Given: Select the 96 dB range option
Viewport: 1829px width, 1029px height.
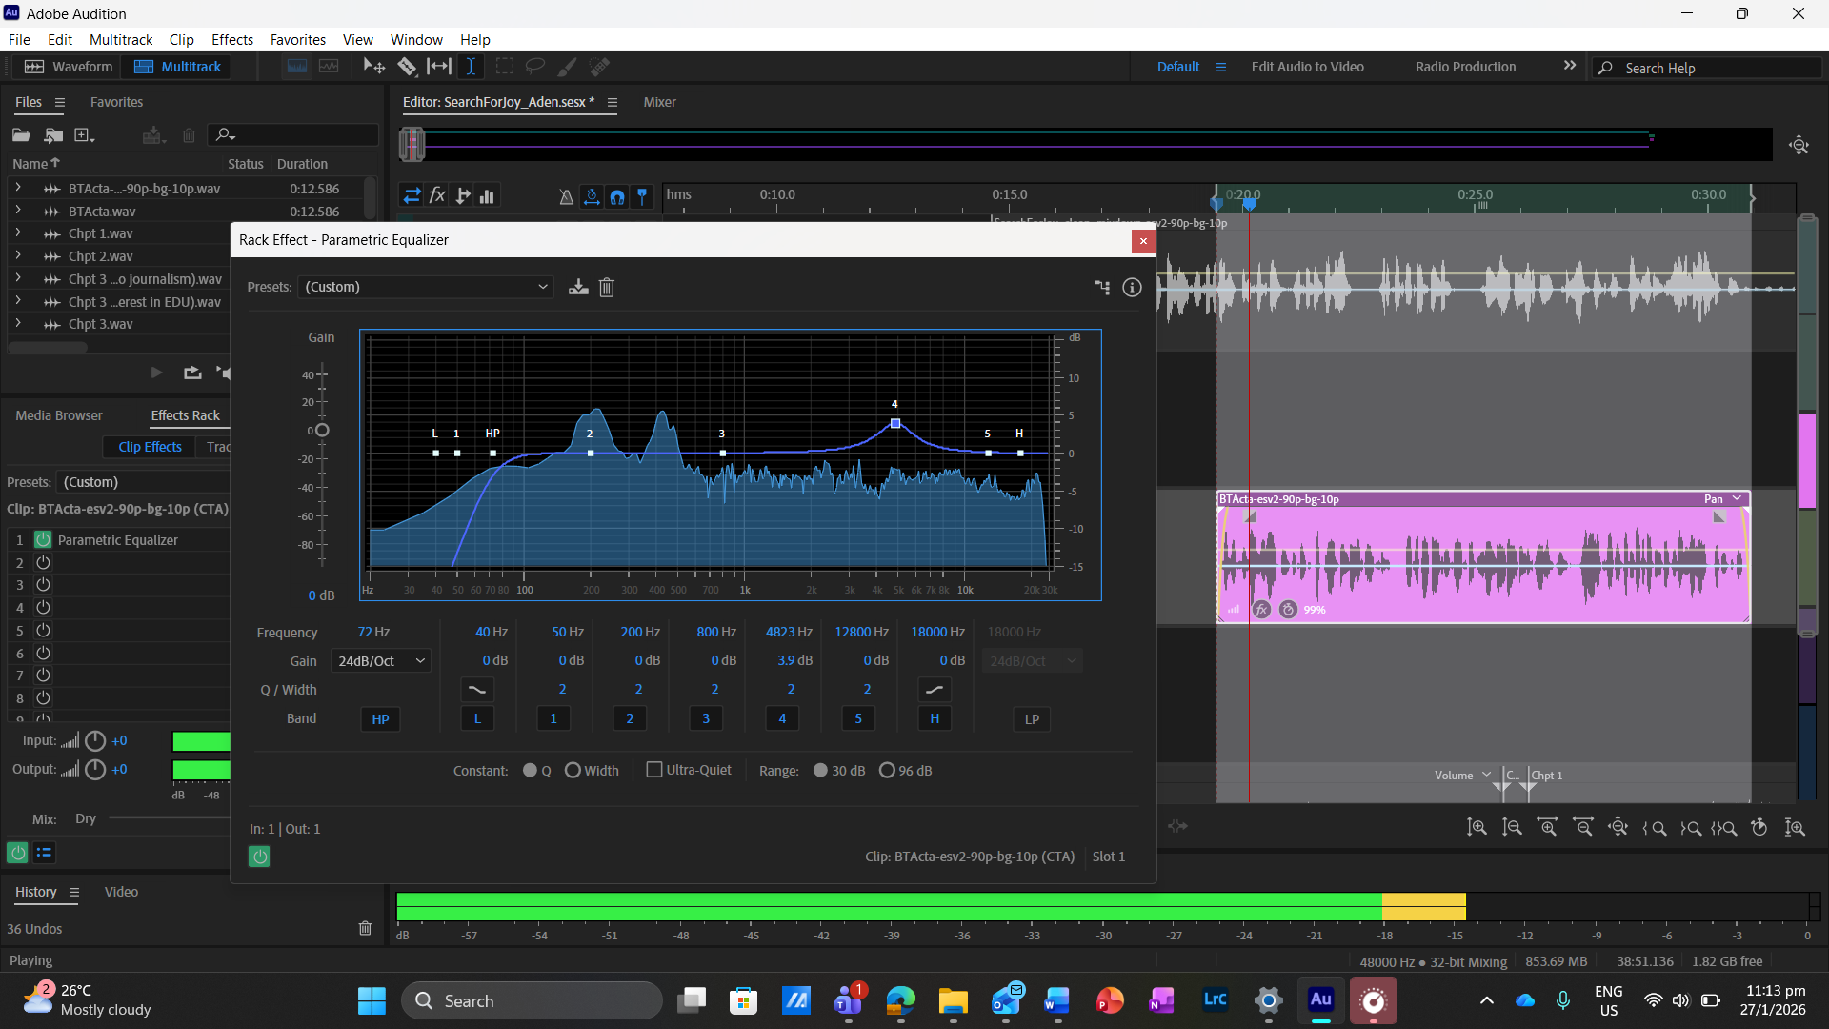Looking at the screenshot, I should coord(887,770).
